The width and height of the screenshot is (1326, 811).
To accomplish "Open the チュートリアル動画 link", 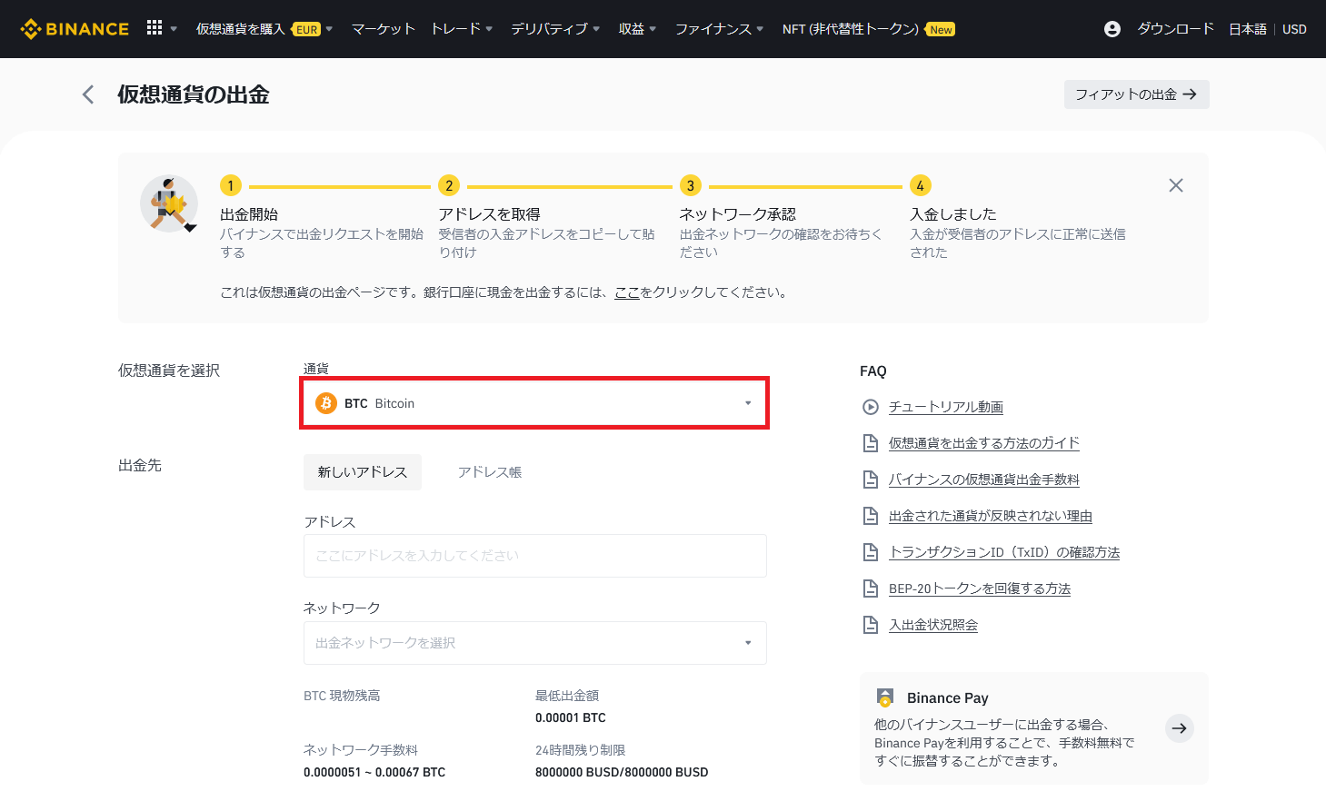I will (946, 407).
